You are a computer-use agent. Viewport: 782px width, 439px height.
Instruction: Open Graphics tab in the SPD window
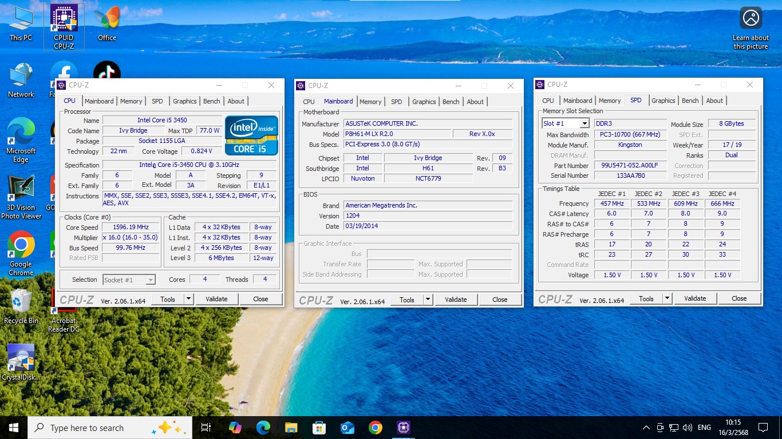coord(663,101)
